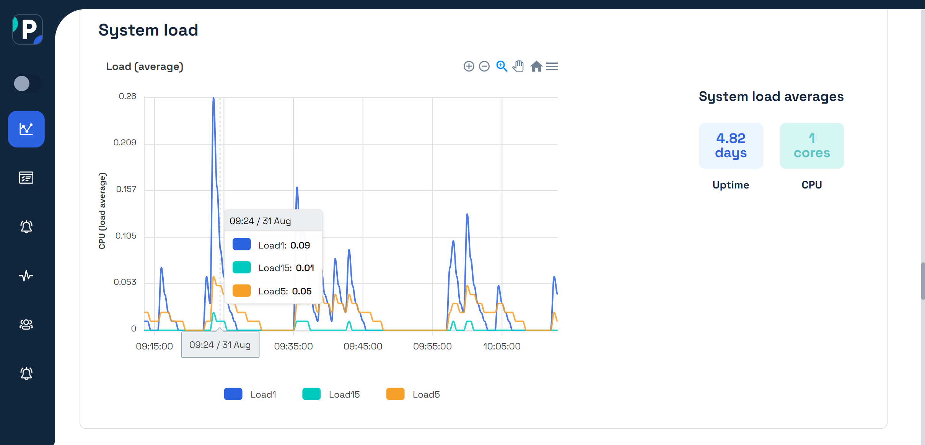The height and width of the screenshot is (445, 925).
Task: Click the CPU label under cores
Action: pos(812,185)
